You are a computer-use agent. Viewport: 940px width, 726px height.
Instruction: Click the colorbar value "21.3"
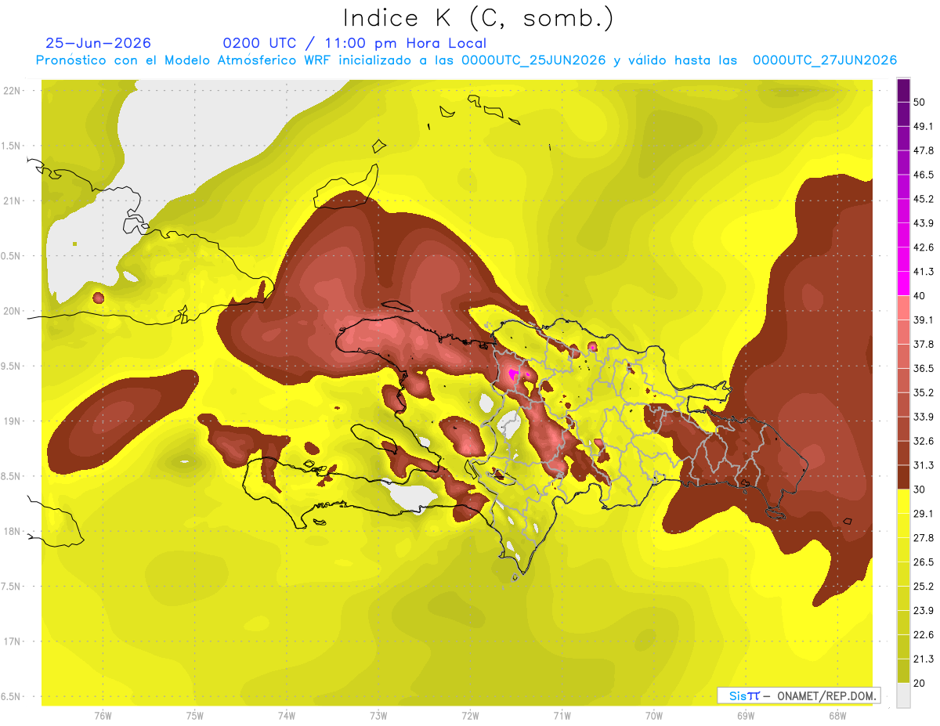[x=923, y=659]
